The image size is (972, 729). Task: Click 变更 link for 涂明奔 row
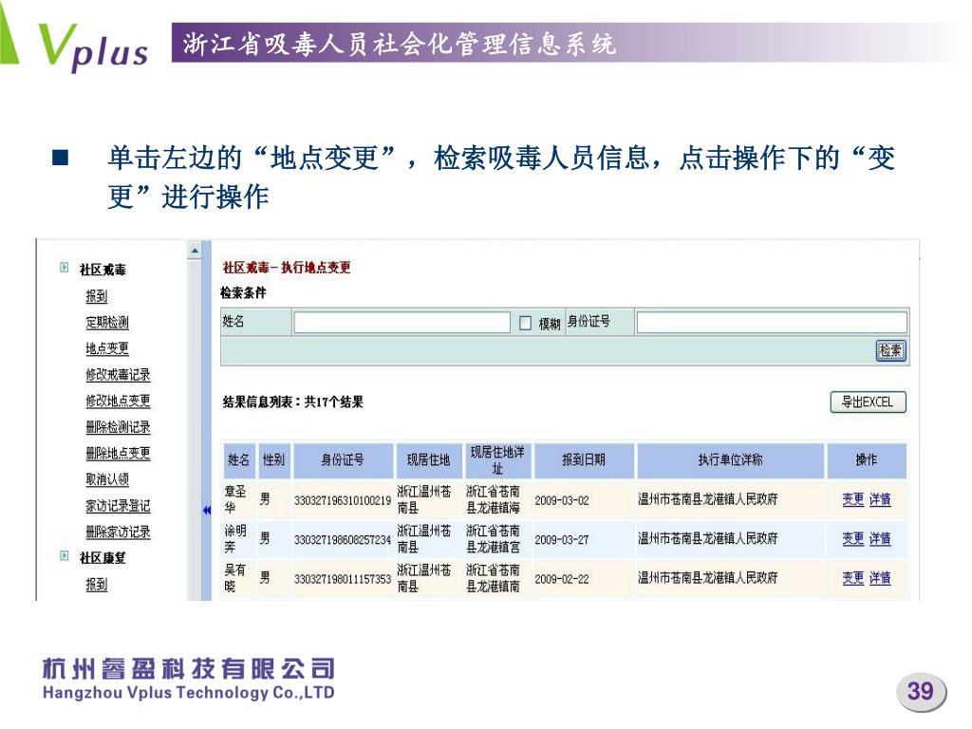[x=853, y=539]
